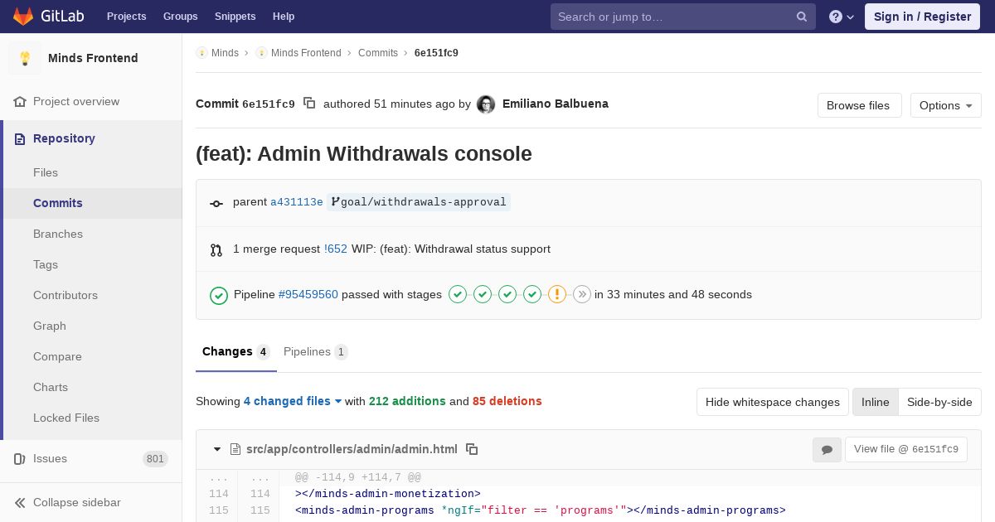Open merge request !652
The width and height of the screenshot is (995, 522).
tap(336, 249)
